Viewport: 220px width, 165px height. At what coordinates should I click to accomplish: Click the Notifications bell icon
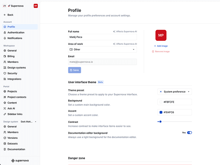click(5, 38)
